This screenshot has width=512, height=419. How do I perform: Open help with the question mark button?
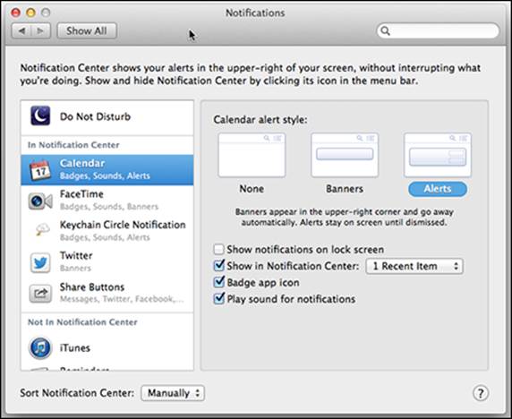[x=481, y=393]
